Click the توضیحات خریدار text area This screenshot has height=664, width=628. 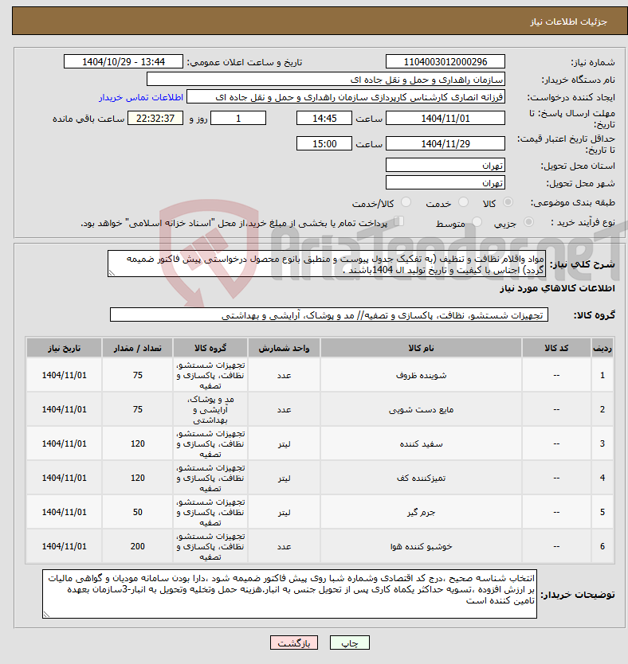(x=289, y=594)
